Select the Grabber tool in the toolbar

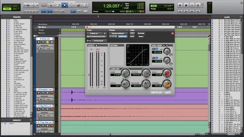point(71,5)
